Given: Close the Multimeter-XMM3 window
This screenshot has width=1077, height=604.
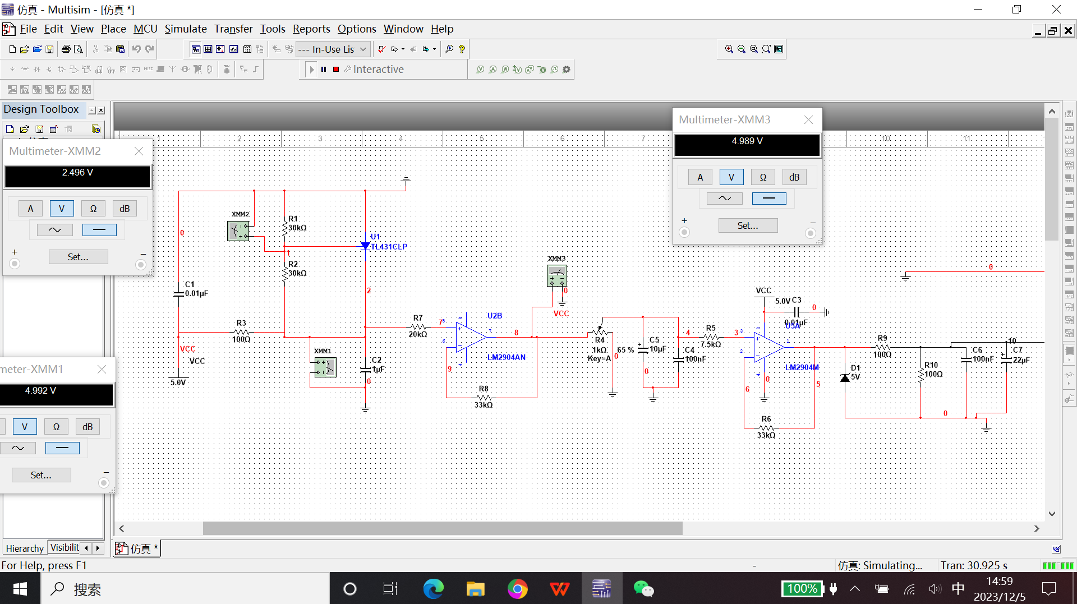Looking at the screenshot, I should pos(808,119).
